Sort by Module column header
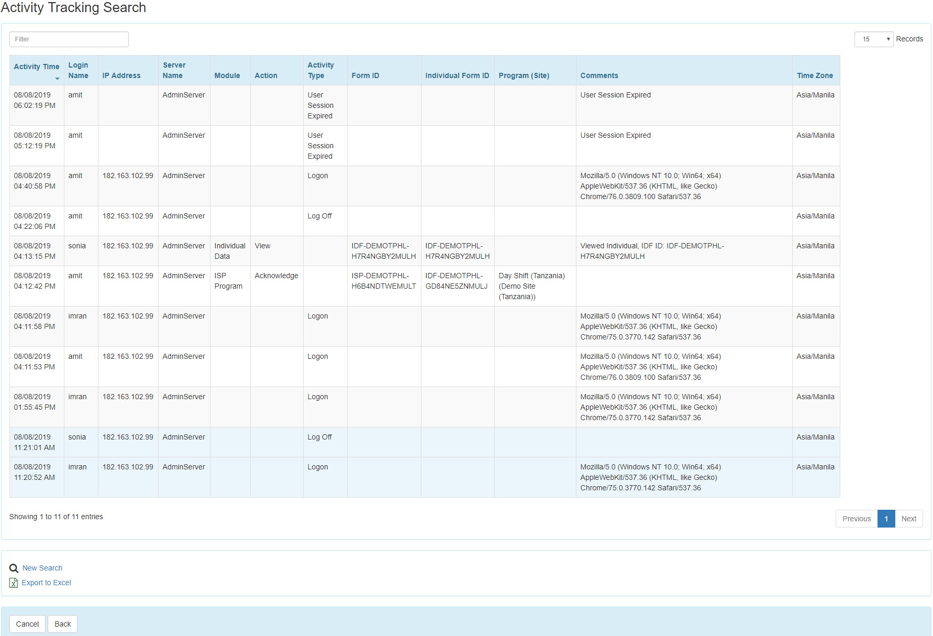Screen dimensions: 933x636 click(x=230, y=70)
